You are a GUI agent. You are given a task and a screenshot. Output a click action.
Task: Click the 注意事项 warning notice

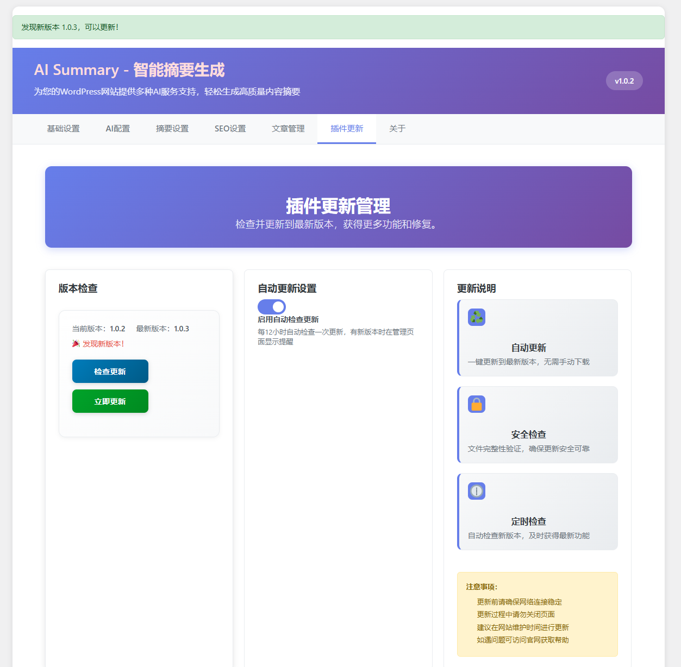pyautogui.click(x=538, y=614)
